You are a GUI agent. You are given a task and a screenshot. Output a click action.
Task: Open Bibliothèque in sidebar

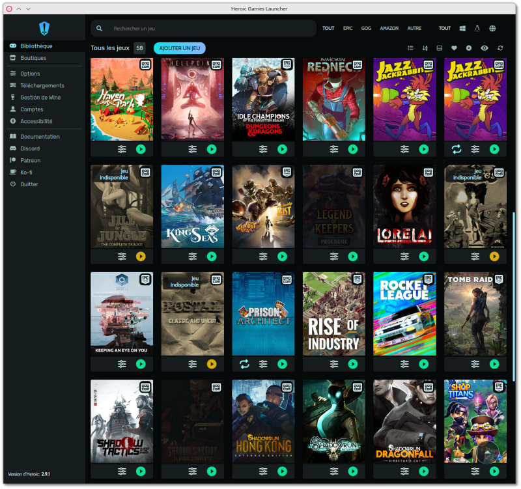click(44, 46)
